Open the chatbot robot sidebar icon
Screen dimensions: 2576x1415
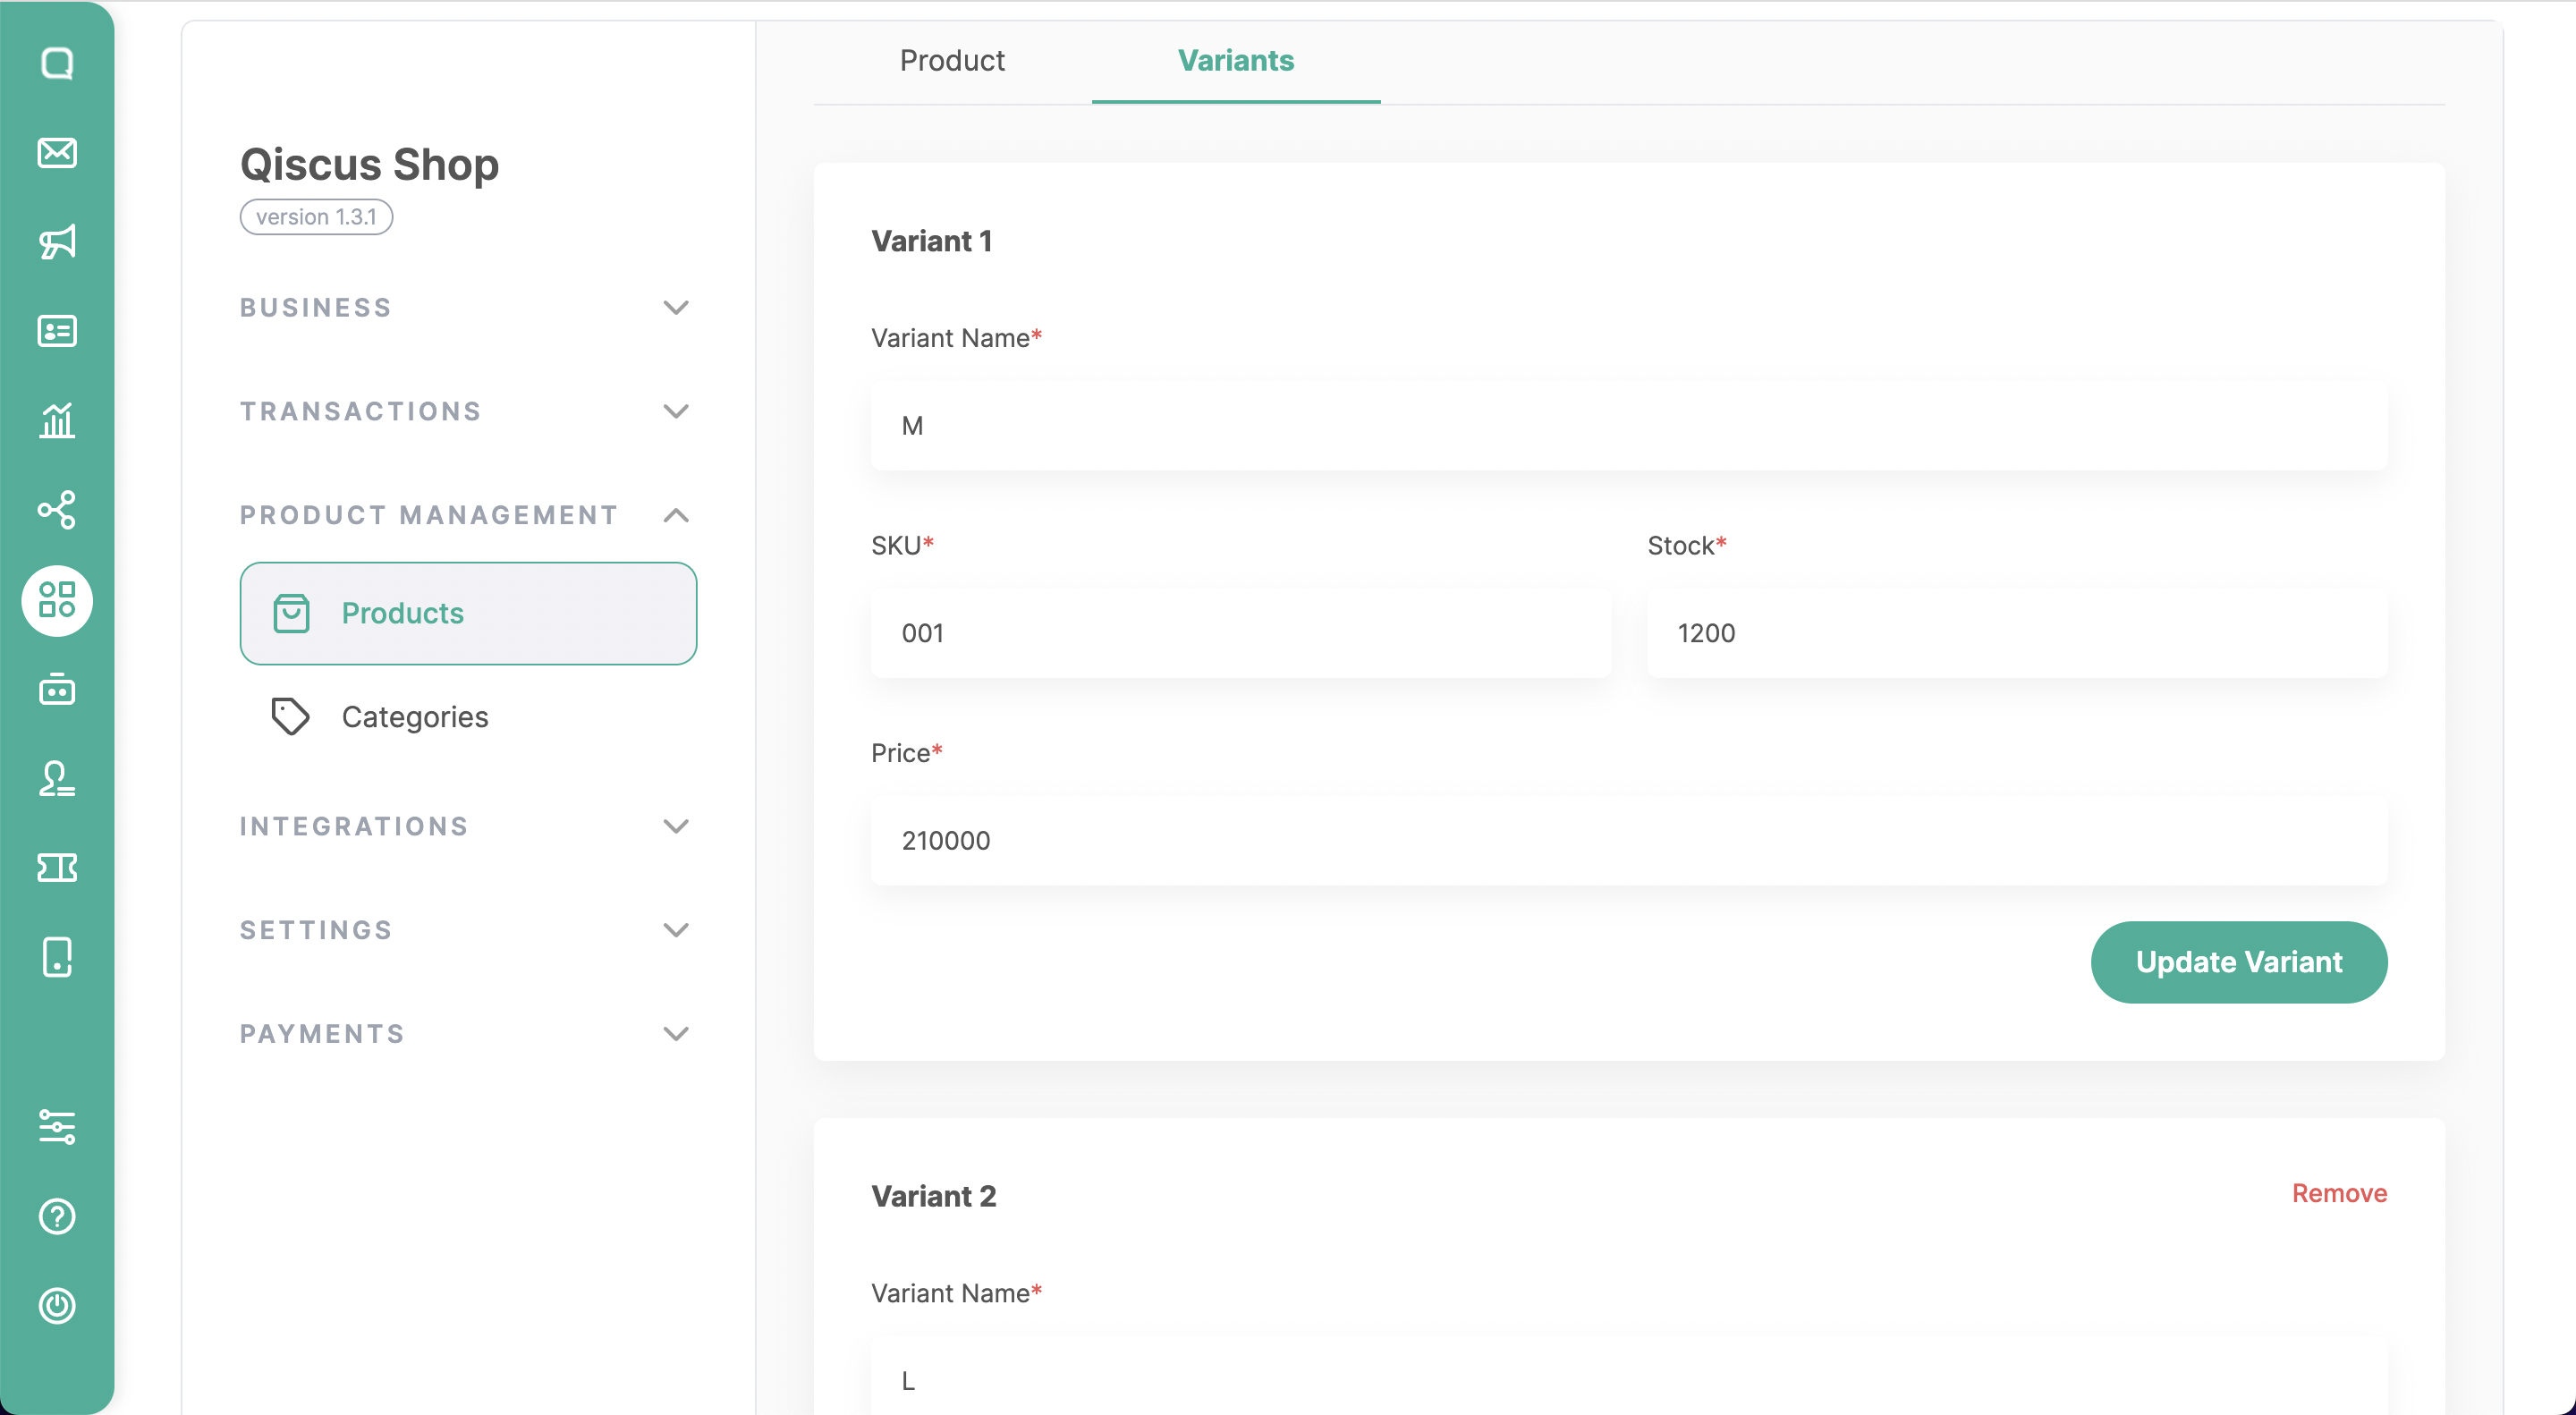[57, 689]
